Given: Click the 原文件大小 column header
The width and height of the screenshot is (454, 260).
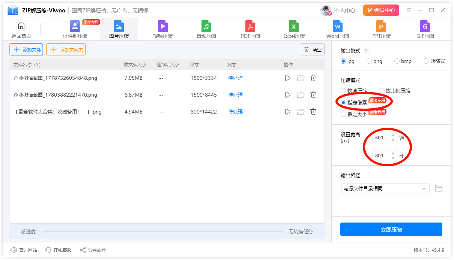Looking at the screenshot, I should (135, 65).
